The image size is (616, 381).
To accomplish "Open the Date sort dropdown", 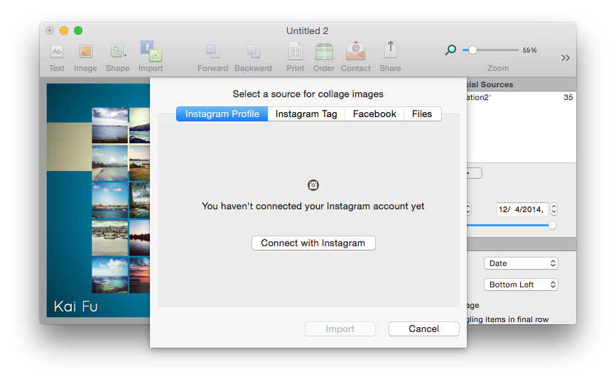I will coord(521,263).
